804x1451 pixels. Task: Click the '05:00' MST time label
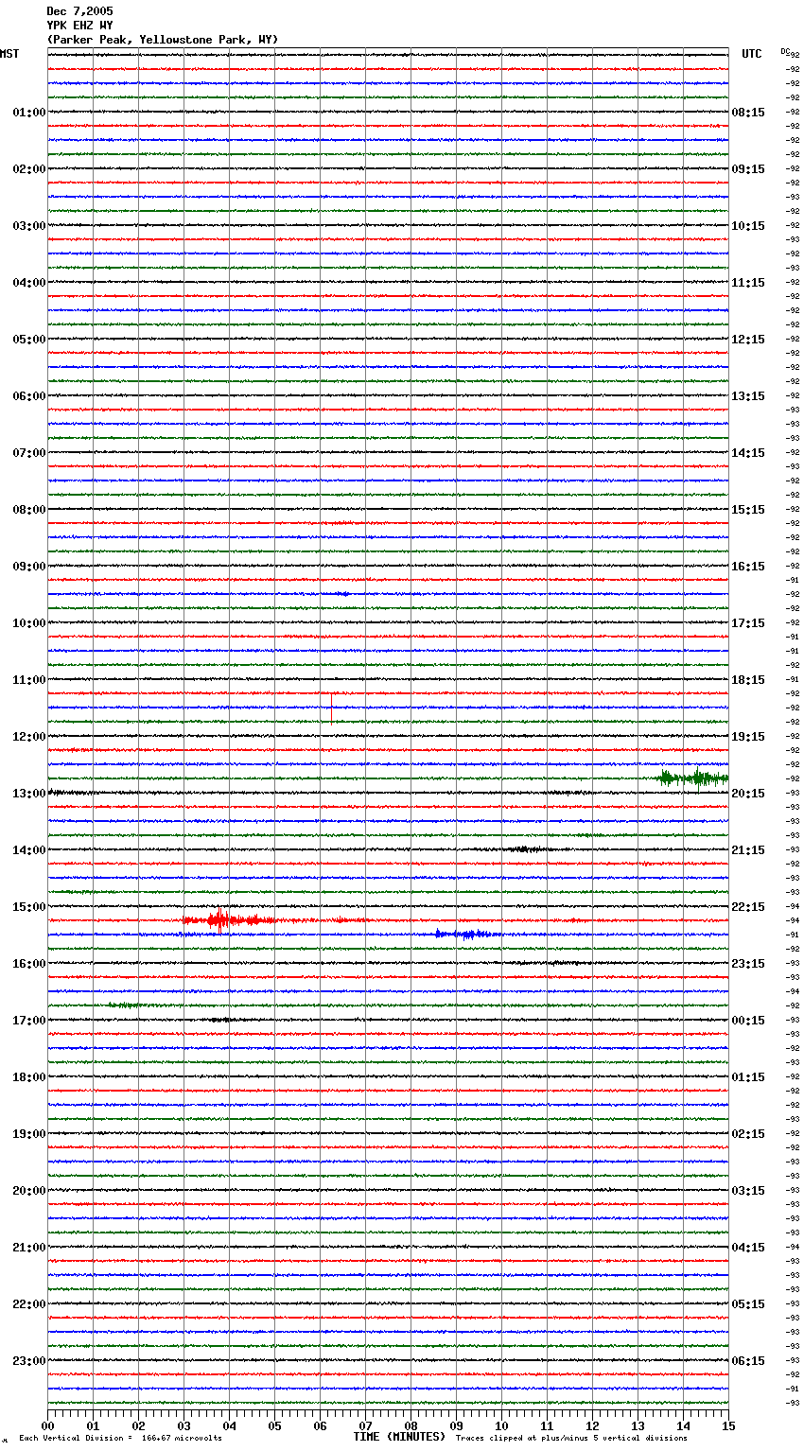point(28,340)
